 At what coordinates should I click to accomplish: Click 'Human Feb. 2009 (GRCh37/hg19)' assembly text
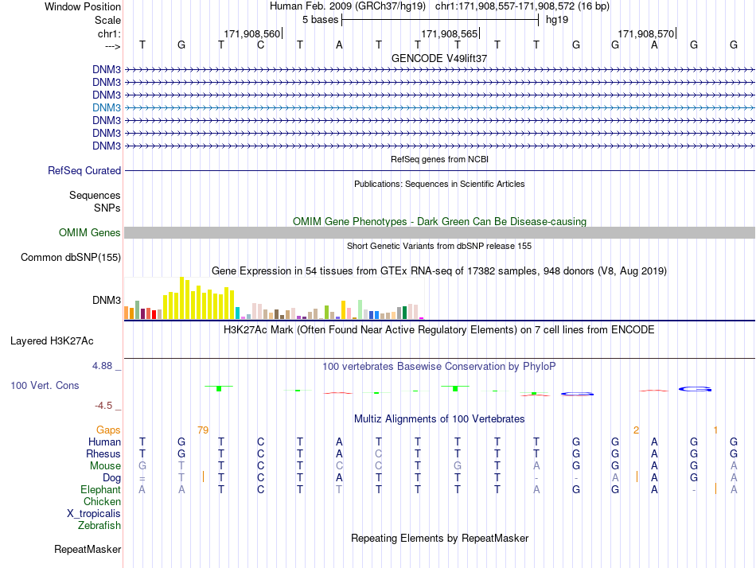(x=348, y=6)
